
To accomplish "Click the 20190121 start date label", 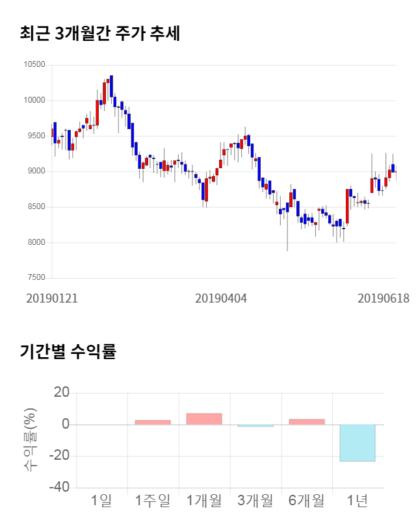I will (x=52, y=299).
